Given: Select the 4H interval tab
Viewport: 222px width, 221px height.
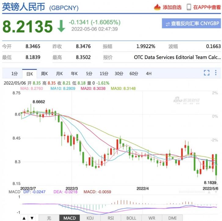Looking at the screenshot, I should pyautogui.click(x=149, y=73).
